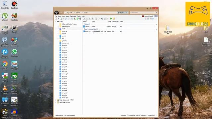The image size is (212, 119).
Task: Click the first new-document toolbar icon
Action: [x=56, y=19]
